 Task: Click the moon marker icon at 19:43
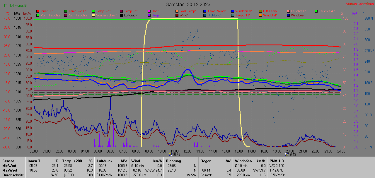(x=286, y=154)
